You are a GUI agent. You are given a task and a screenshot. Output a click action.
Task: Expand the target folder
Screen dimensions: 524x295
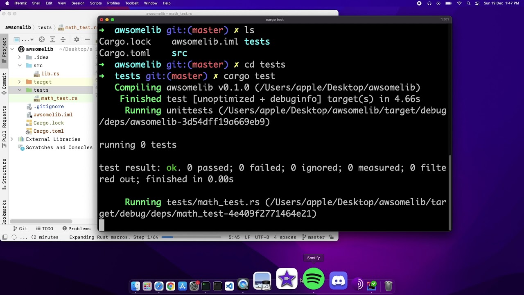19,82
